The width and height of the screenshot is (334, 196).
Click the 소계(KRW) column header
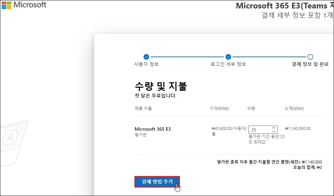(x=294, y=109)
